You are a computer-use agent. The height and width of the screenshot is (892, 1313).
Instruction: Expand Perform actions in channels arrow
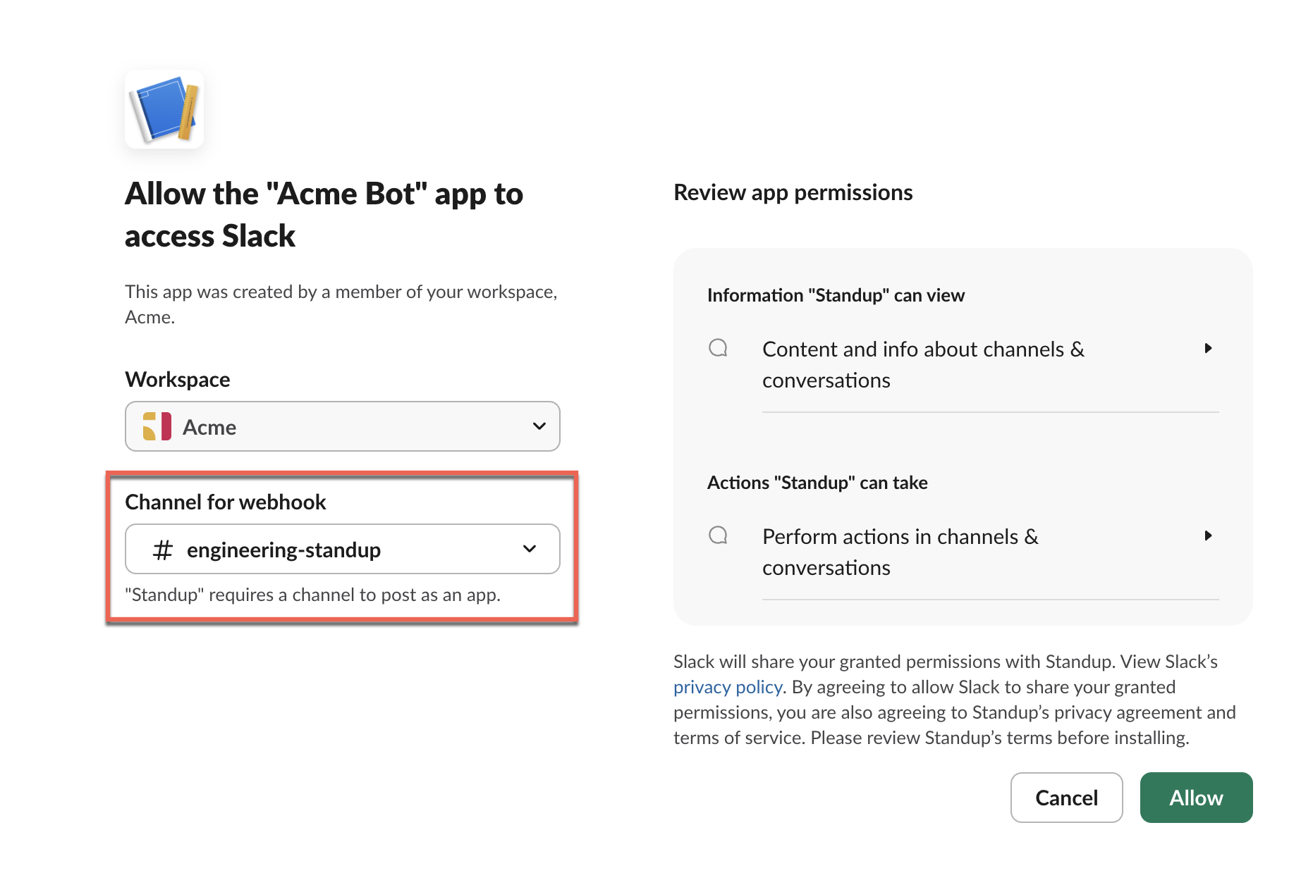[1208, 535]
